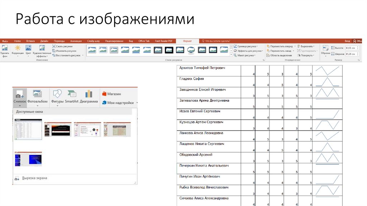Adjust the Ширина width spinner arrows
This screenshot has height=206, width=367.
pyautogui.click(x=358, y=54)
